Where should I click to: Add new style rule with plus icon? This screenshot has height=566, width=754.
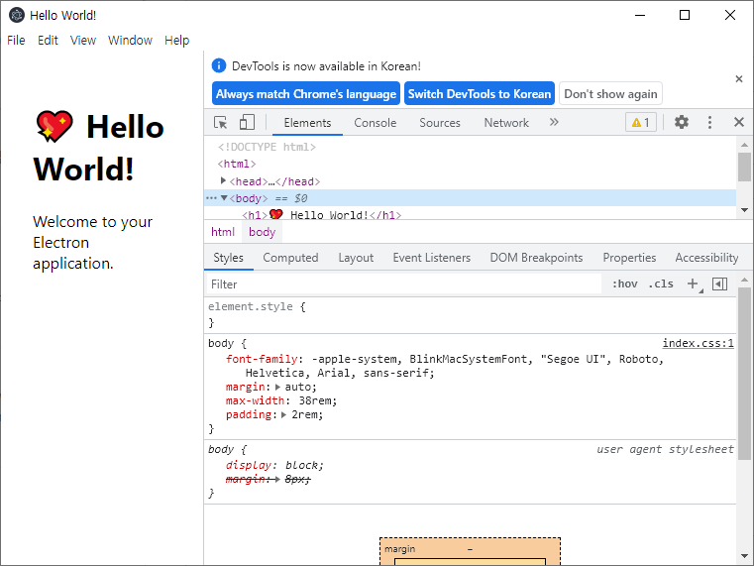[693, 283]
